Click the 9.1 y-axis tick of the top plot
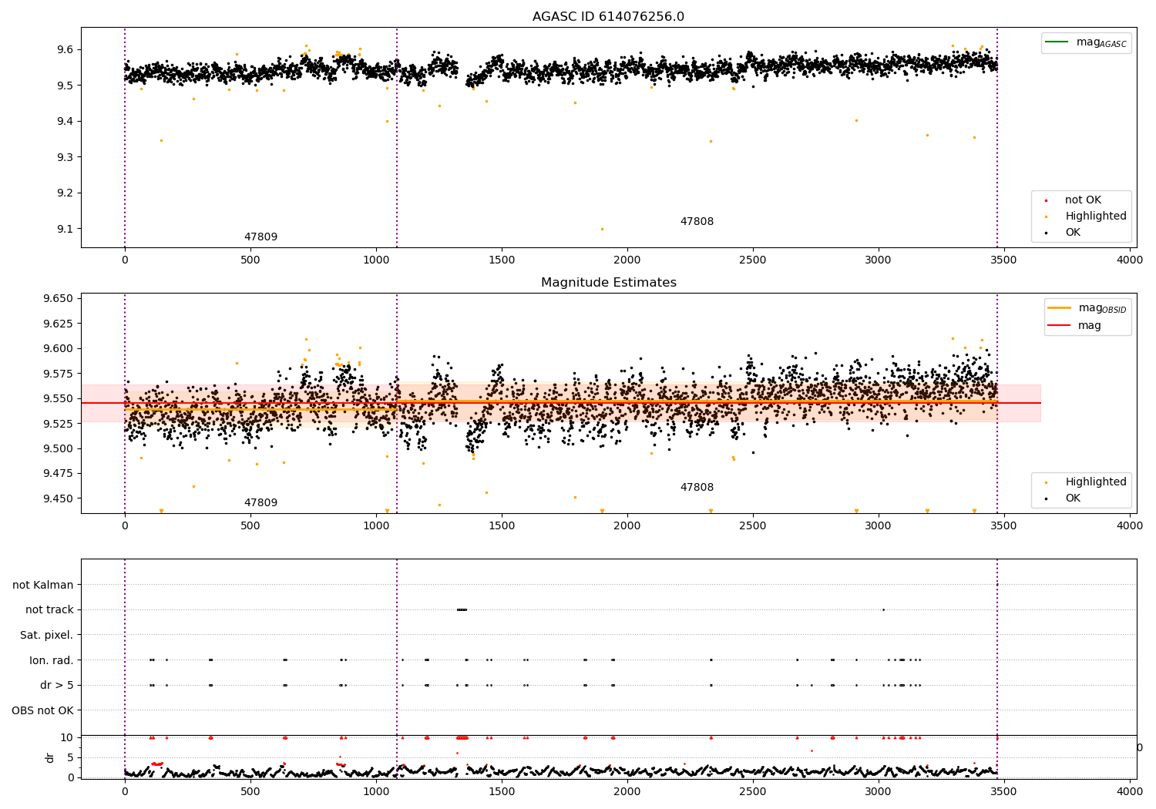 [64, 229]
